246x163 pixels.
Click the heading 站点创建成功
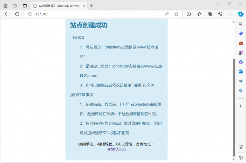[89, 25]
